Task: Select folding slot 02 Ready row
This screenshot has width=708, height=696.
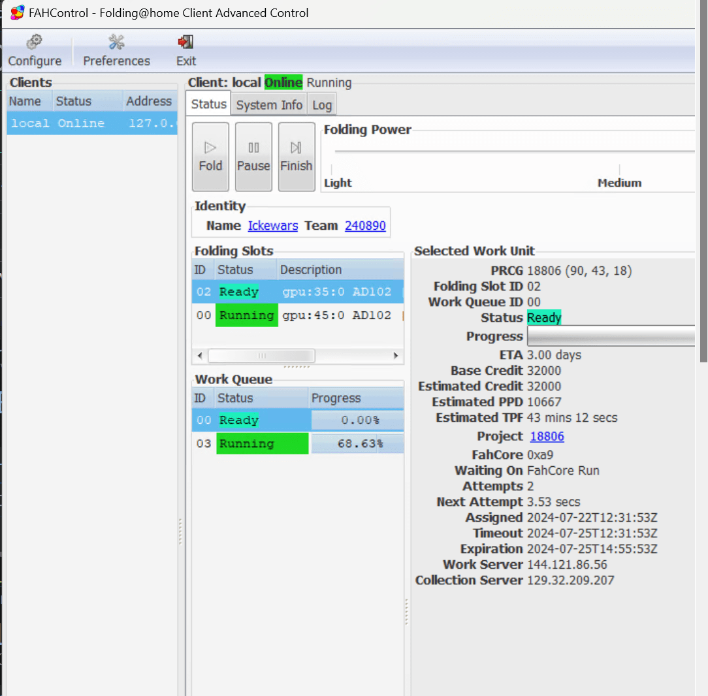Action: coord(298,292)
